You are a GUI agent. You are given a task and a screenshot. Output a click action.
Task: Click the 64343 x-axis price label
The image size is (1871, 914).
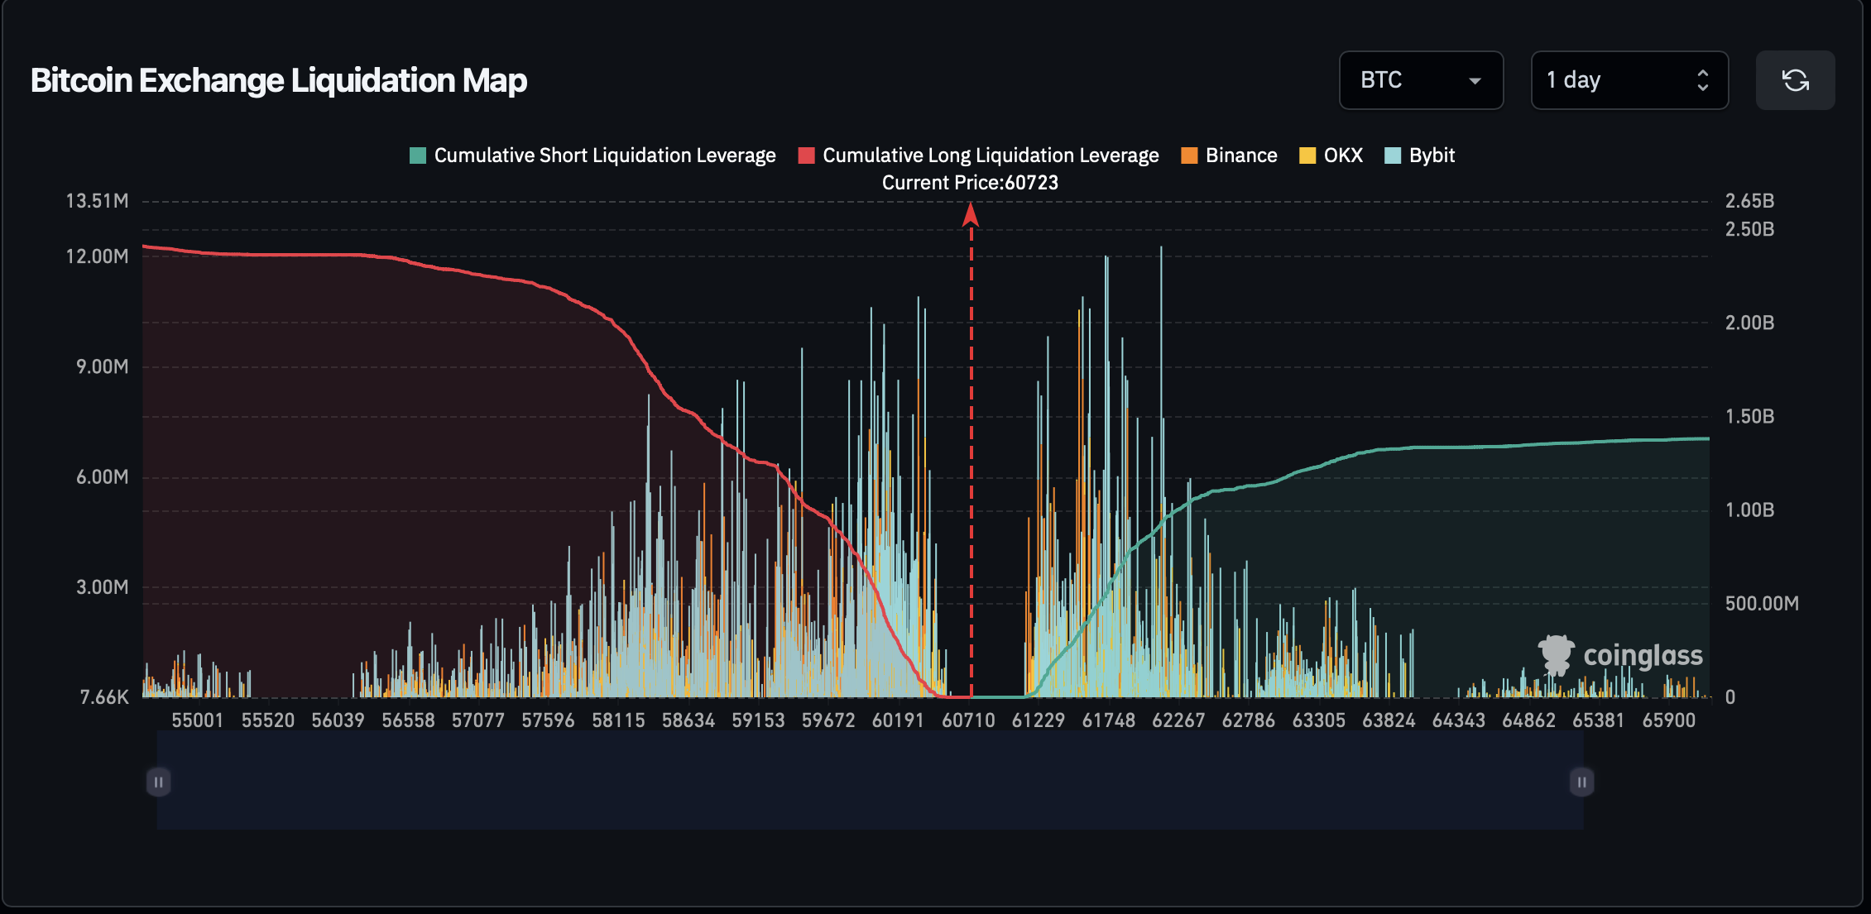click(1459, 720)
